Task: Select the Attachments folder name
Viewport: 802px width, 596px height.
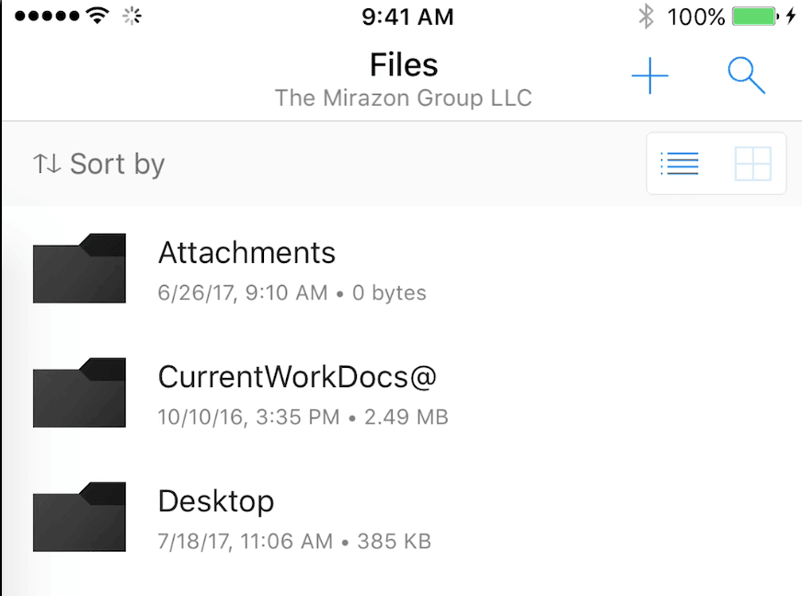Action: pos(246,252)
